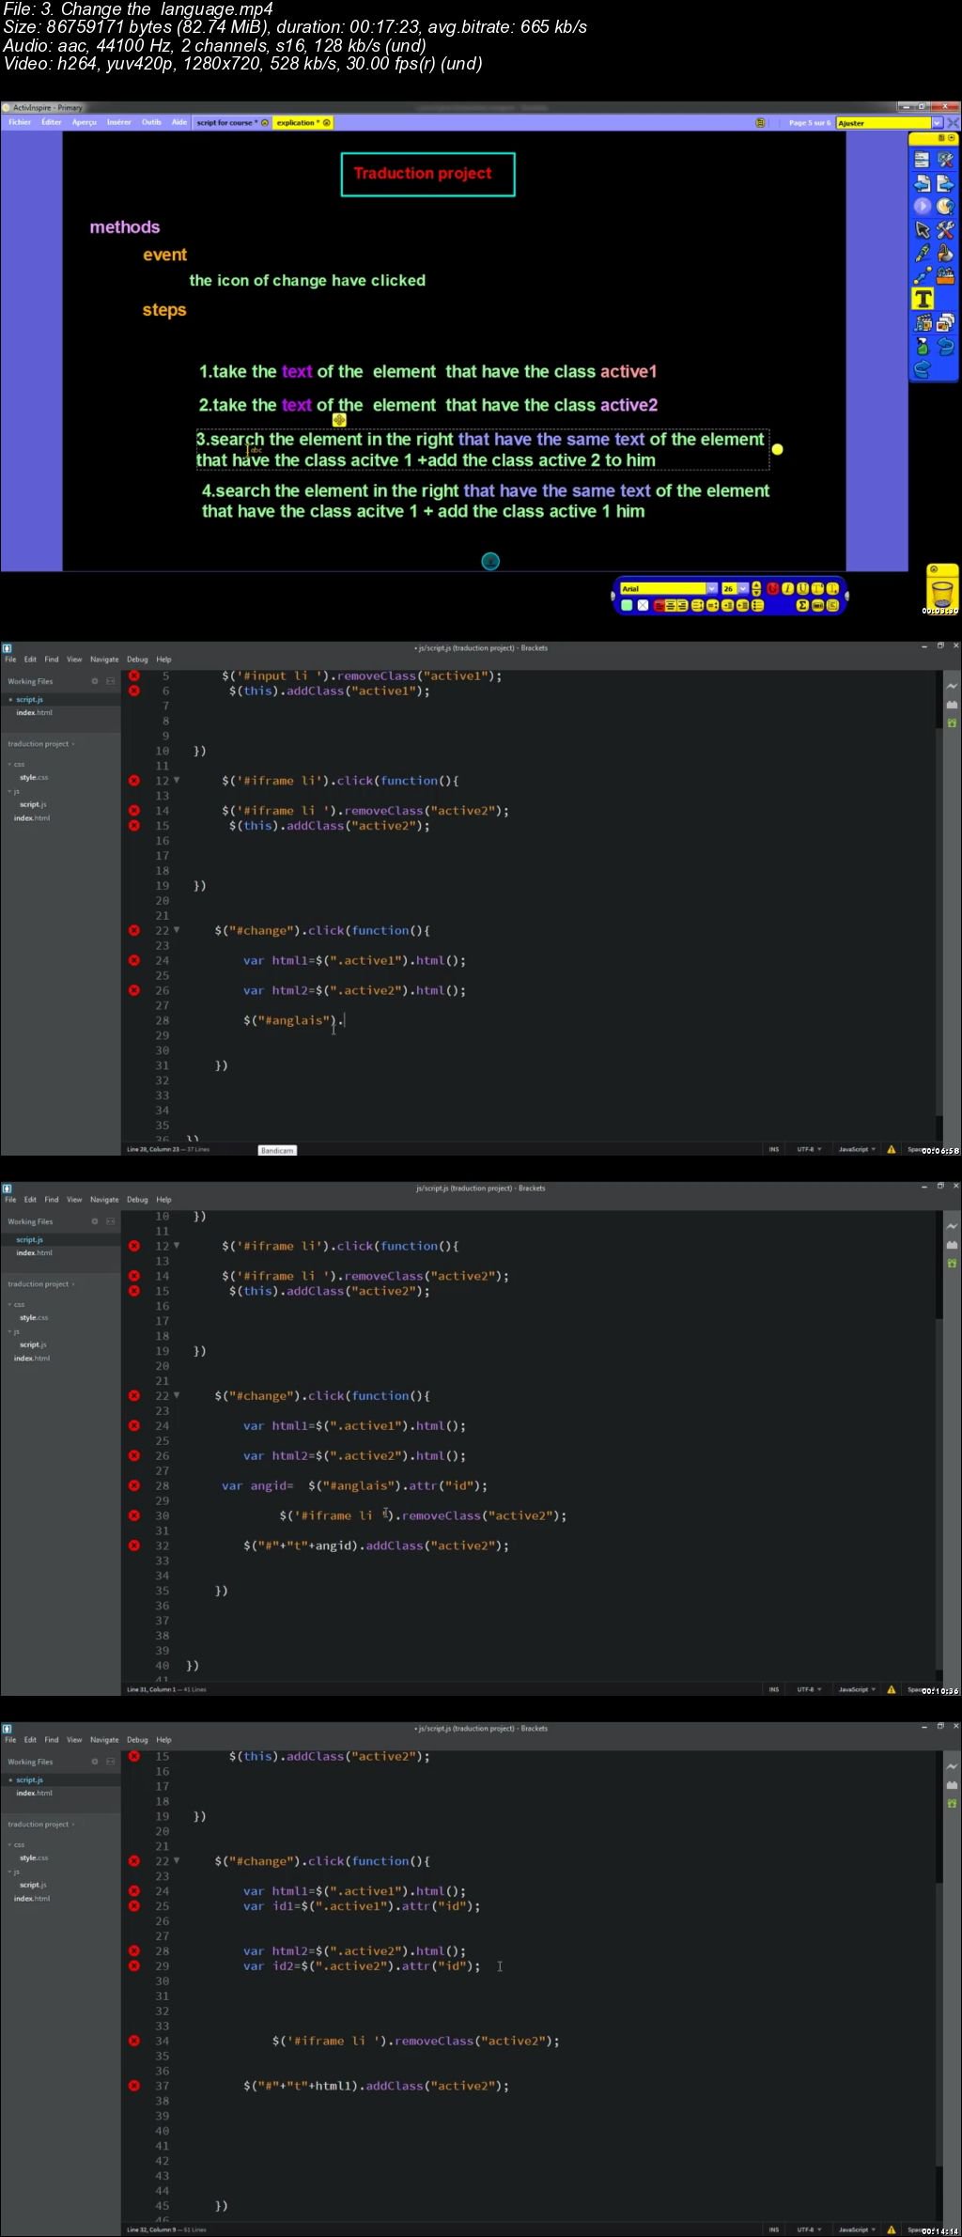Click the white background color swatch
This screenshot has width=962, height=2237.
click(643, 605)
